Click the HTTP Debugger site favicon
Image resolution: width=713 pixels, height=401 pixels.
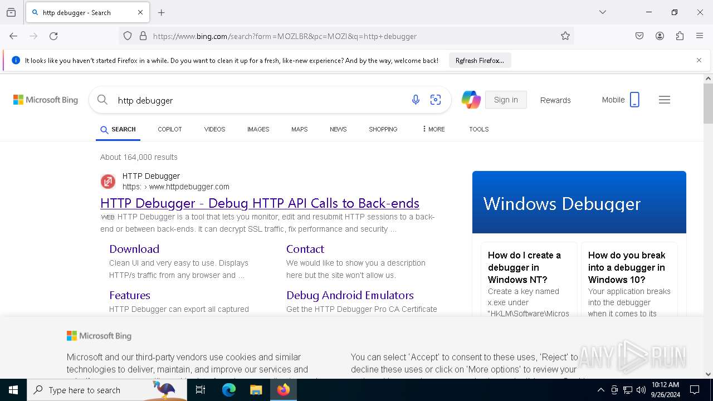click(x=108, y=182)
